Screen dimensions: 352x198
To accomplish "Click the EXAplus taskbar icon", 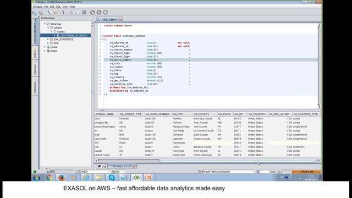I will tap(136, 178).
